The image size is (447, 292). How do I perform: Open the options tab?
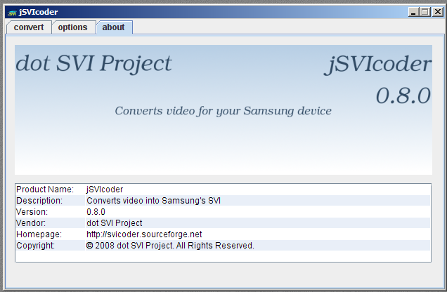72,27
